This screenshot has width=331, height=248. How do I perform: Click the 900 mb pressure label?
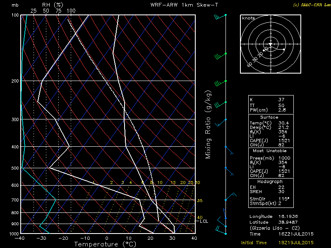[15, 224]
